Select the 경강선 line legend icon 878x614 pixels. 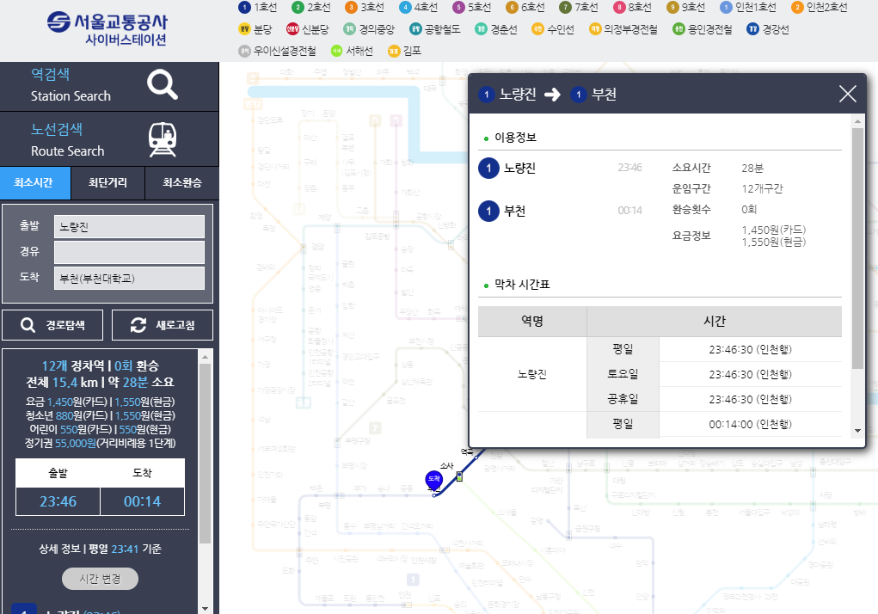pos(753,29)
